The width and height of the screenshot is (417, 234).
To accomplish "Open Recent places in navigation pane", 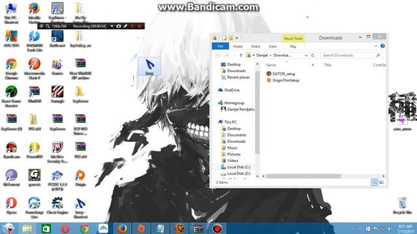I will (x=235, y=77).
